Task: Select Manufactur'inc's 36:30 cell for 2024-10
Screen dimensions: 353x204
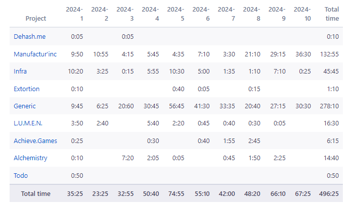Action: (303, 54)
